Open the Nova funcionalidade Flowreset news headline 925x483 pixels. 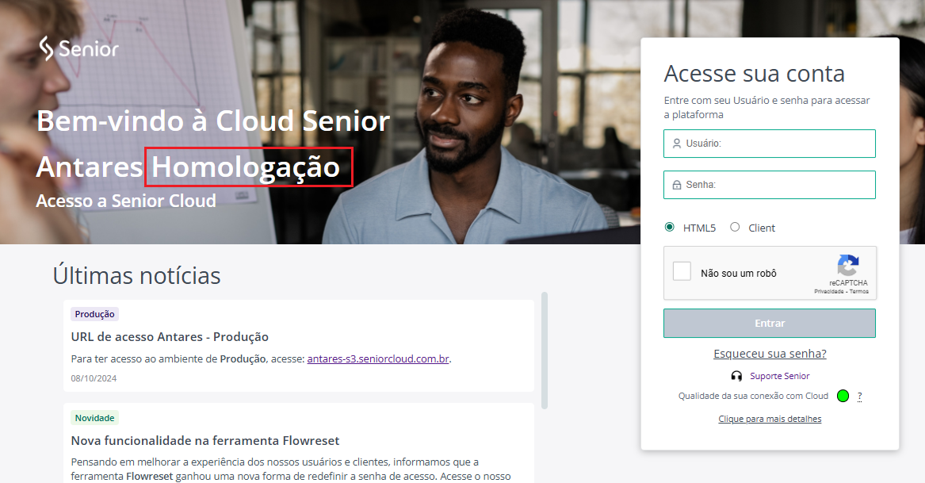(x=205, y=441)
